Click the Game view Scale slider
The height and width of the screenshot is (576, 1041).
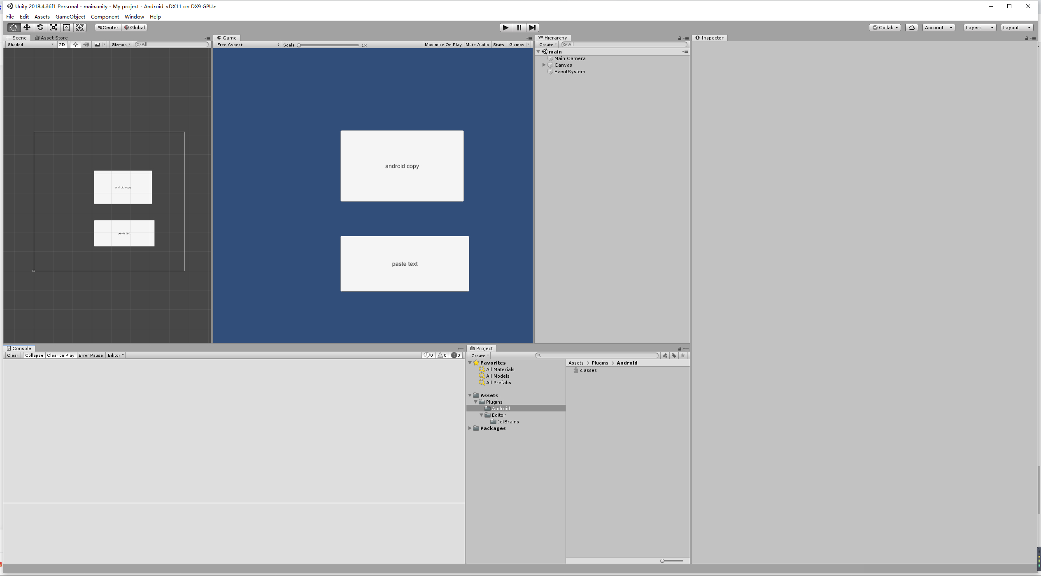point(328,45)
